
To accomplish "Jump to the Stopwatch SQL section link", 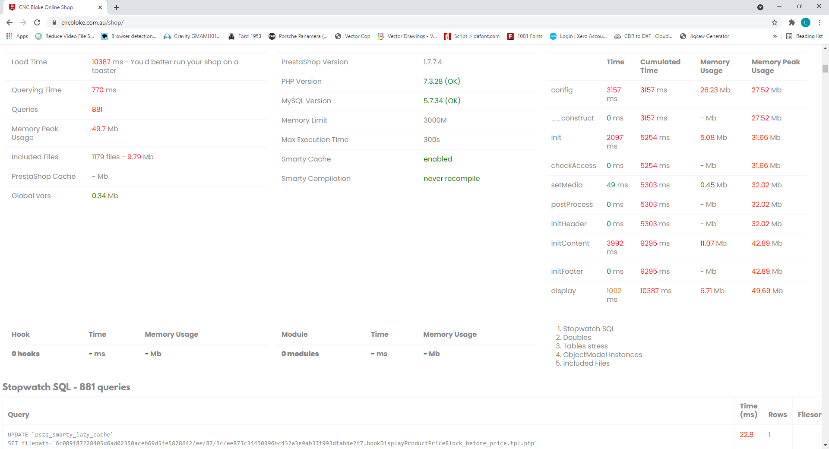I will (x=589, y=329).
